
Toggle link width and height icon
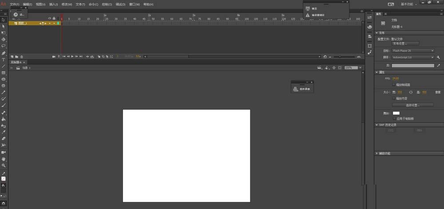(x=411, y=92)
